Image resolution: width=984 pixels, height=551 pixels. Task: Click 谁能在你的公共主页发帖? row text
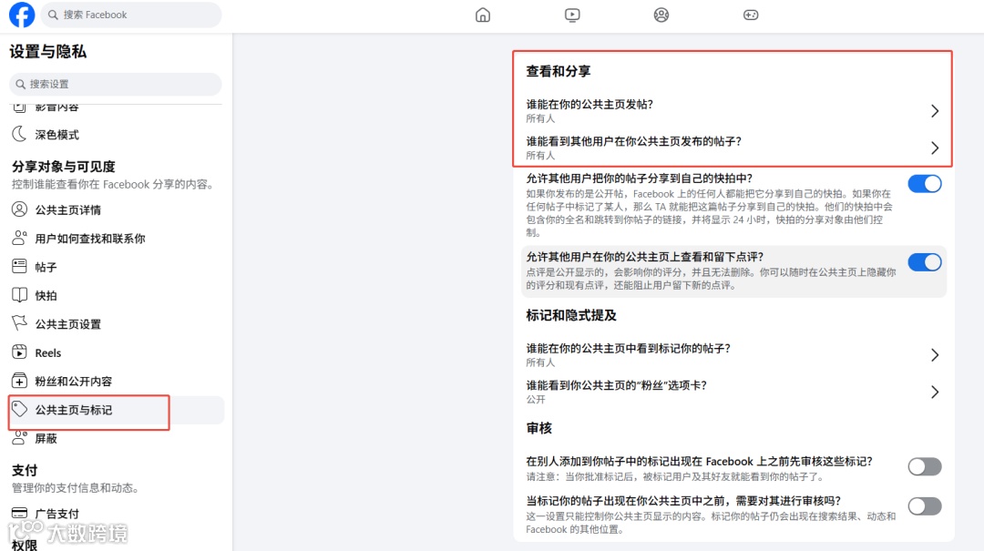coord(589,104)
